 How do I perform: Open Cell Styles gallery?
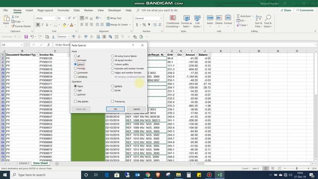click(197, 21)
